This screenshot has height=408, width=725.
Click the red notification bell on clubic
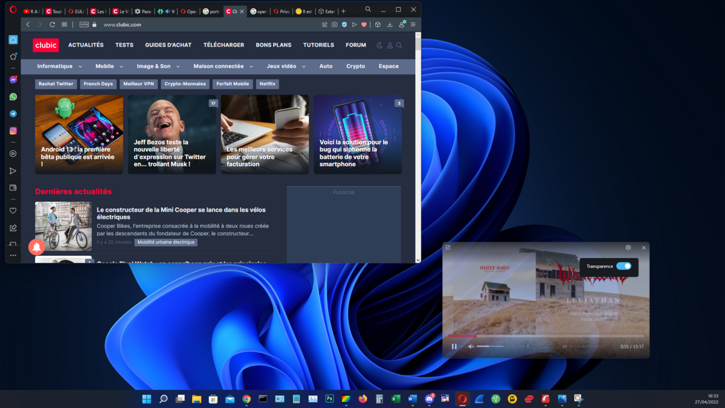(x=37, y=247)
